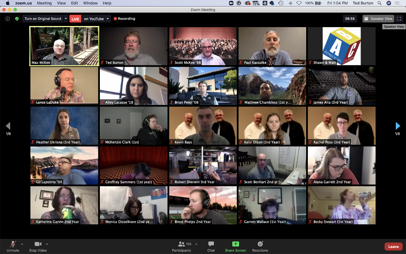
Task: Open the Help menu
Action: point(107,3)
